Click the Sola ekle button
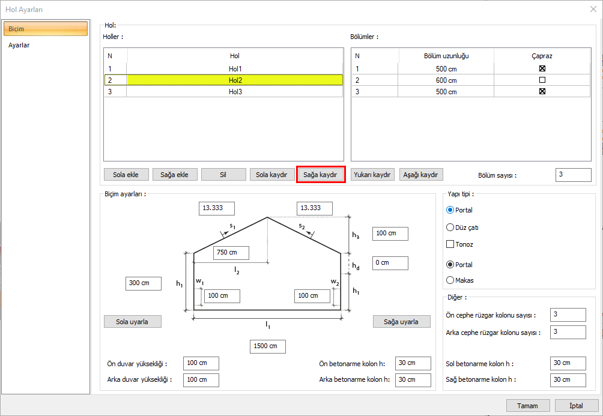Screen dimensions: 603x416 click(x=126, y=175)
